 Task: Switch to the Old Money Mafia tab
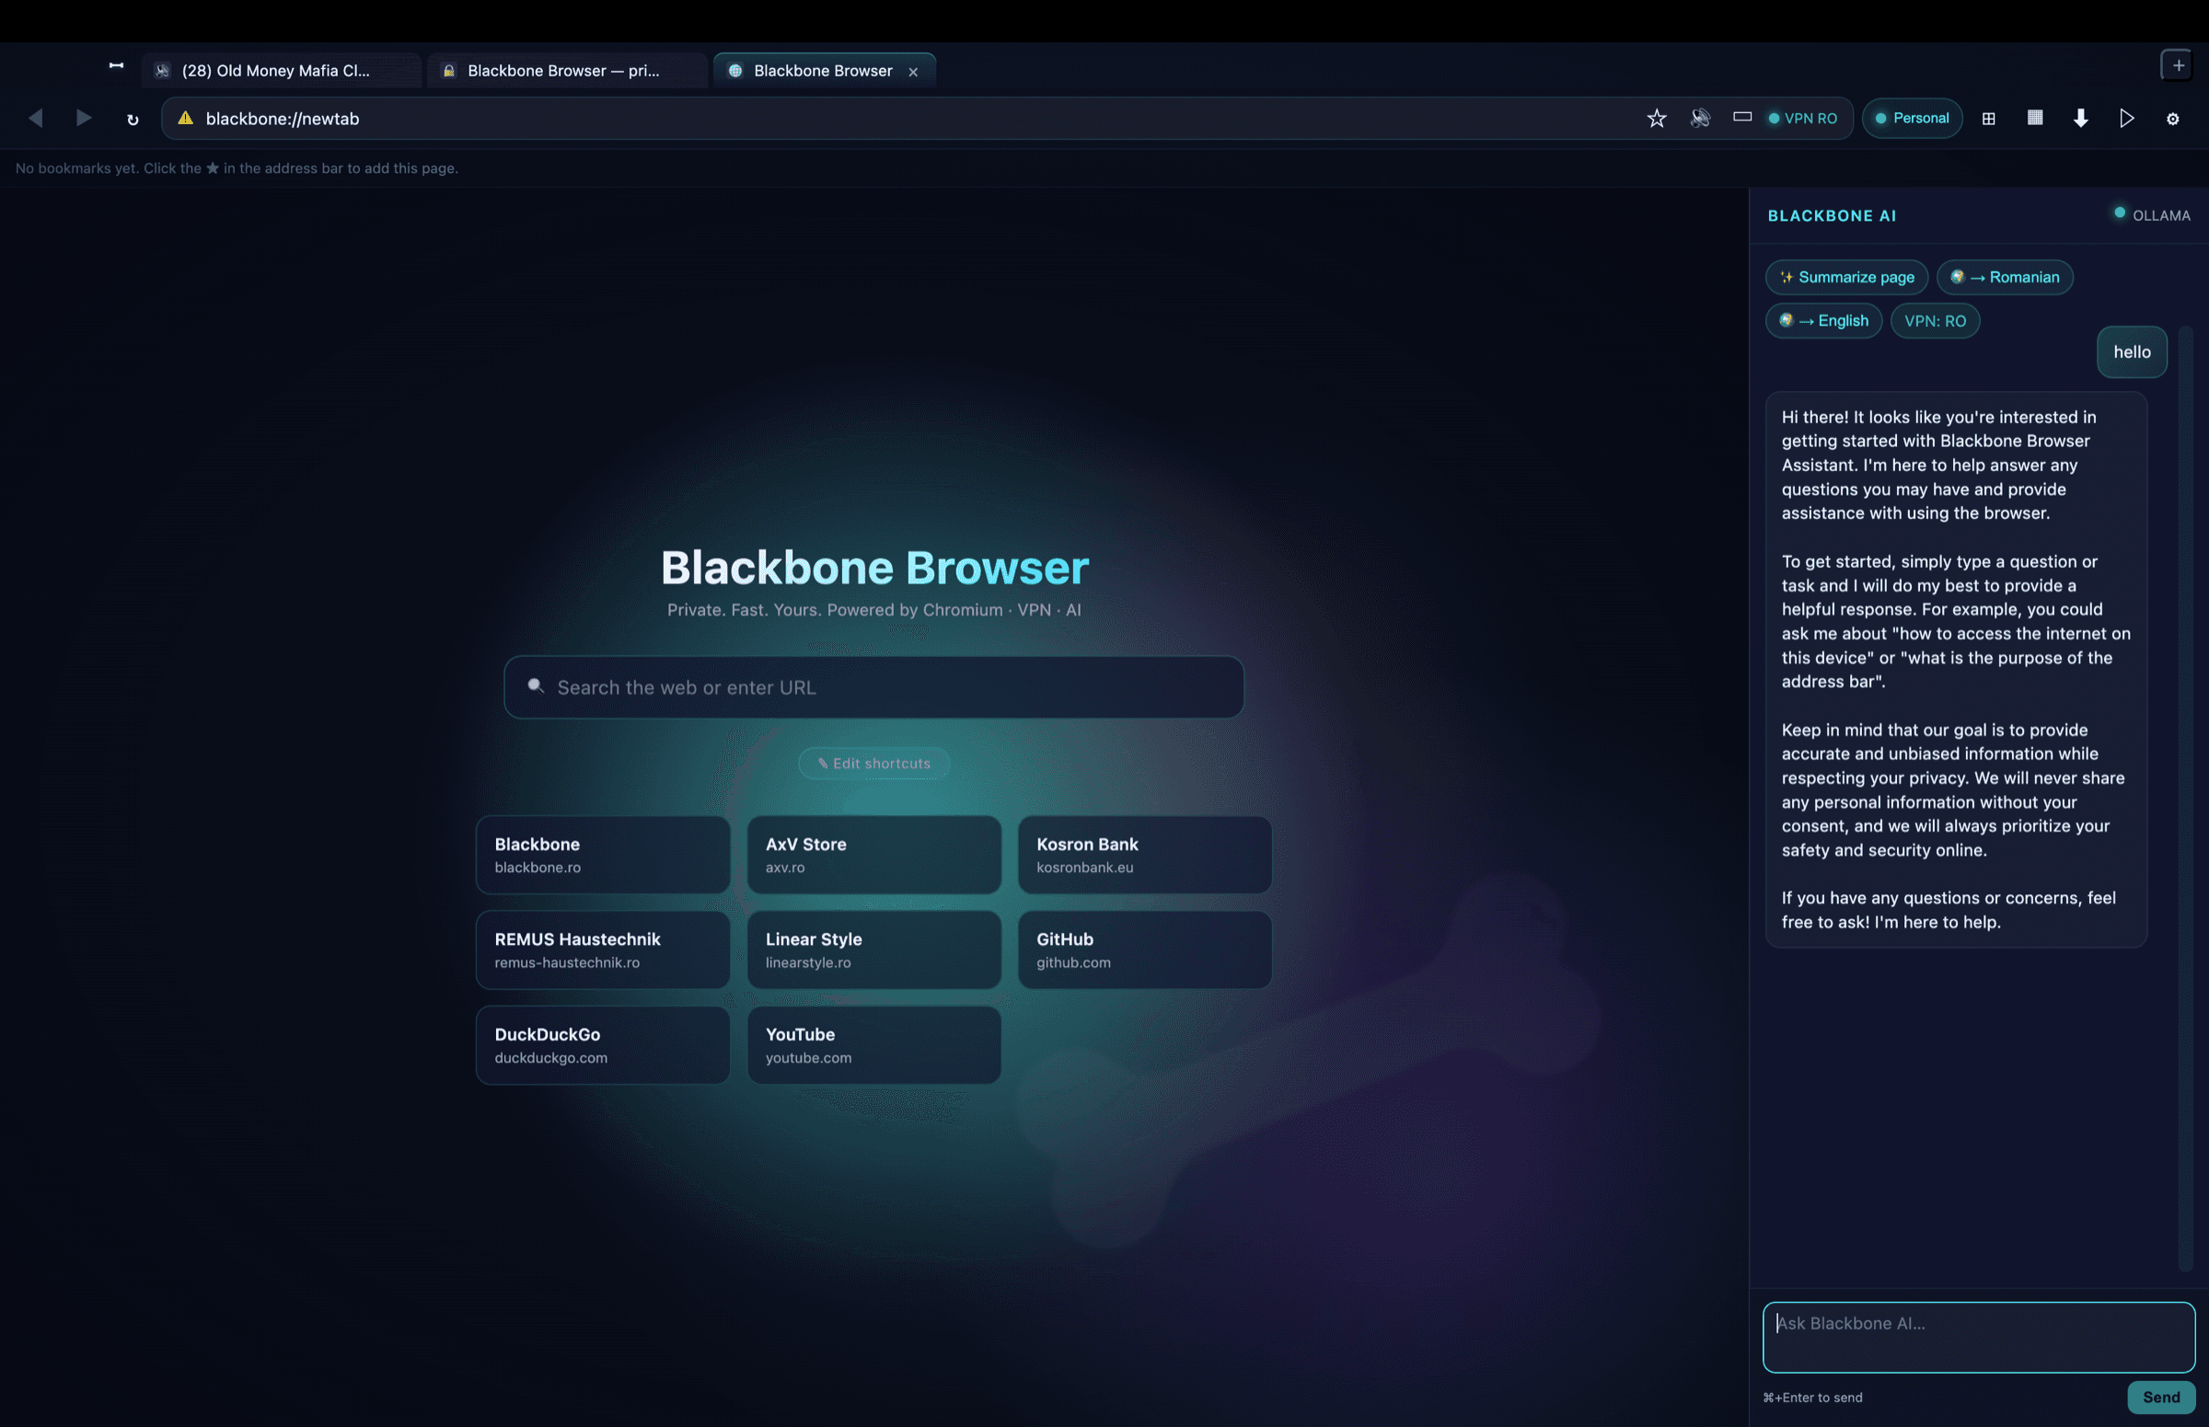pyautogui.click(x=281, y=71)
